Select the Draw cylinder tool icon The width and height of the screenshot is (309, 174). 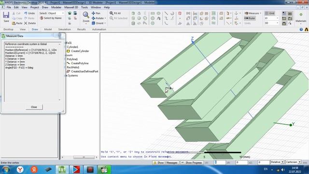coord(133,18)
